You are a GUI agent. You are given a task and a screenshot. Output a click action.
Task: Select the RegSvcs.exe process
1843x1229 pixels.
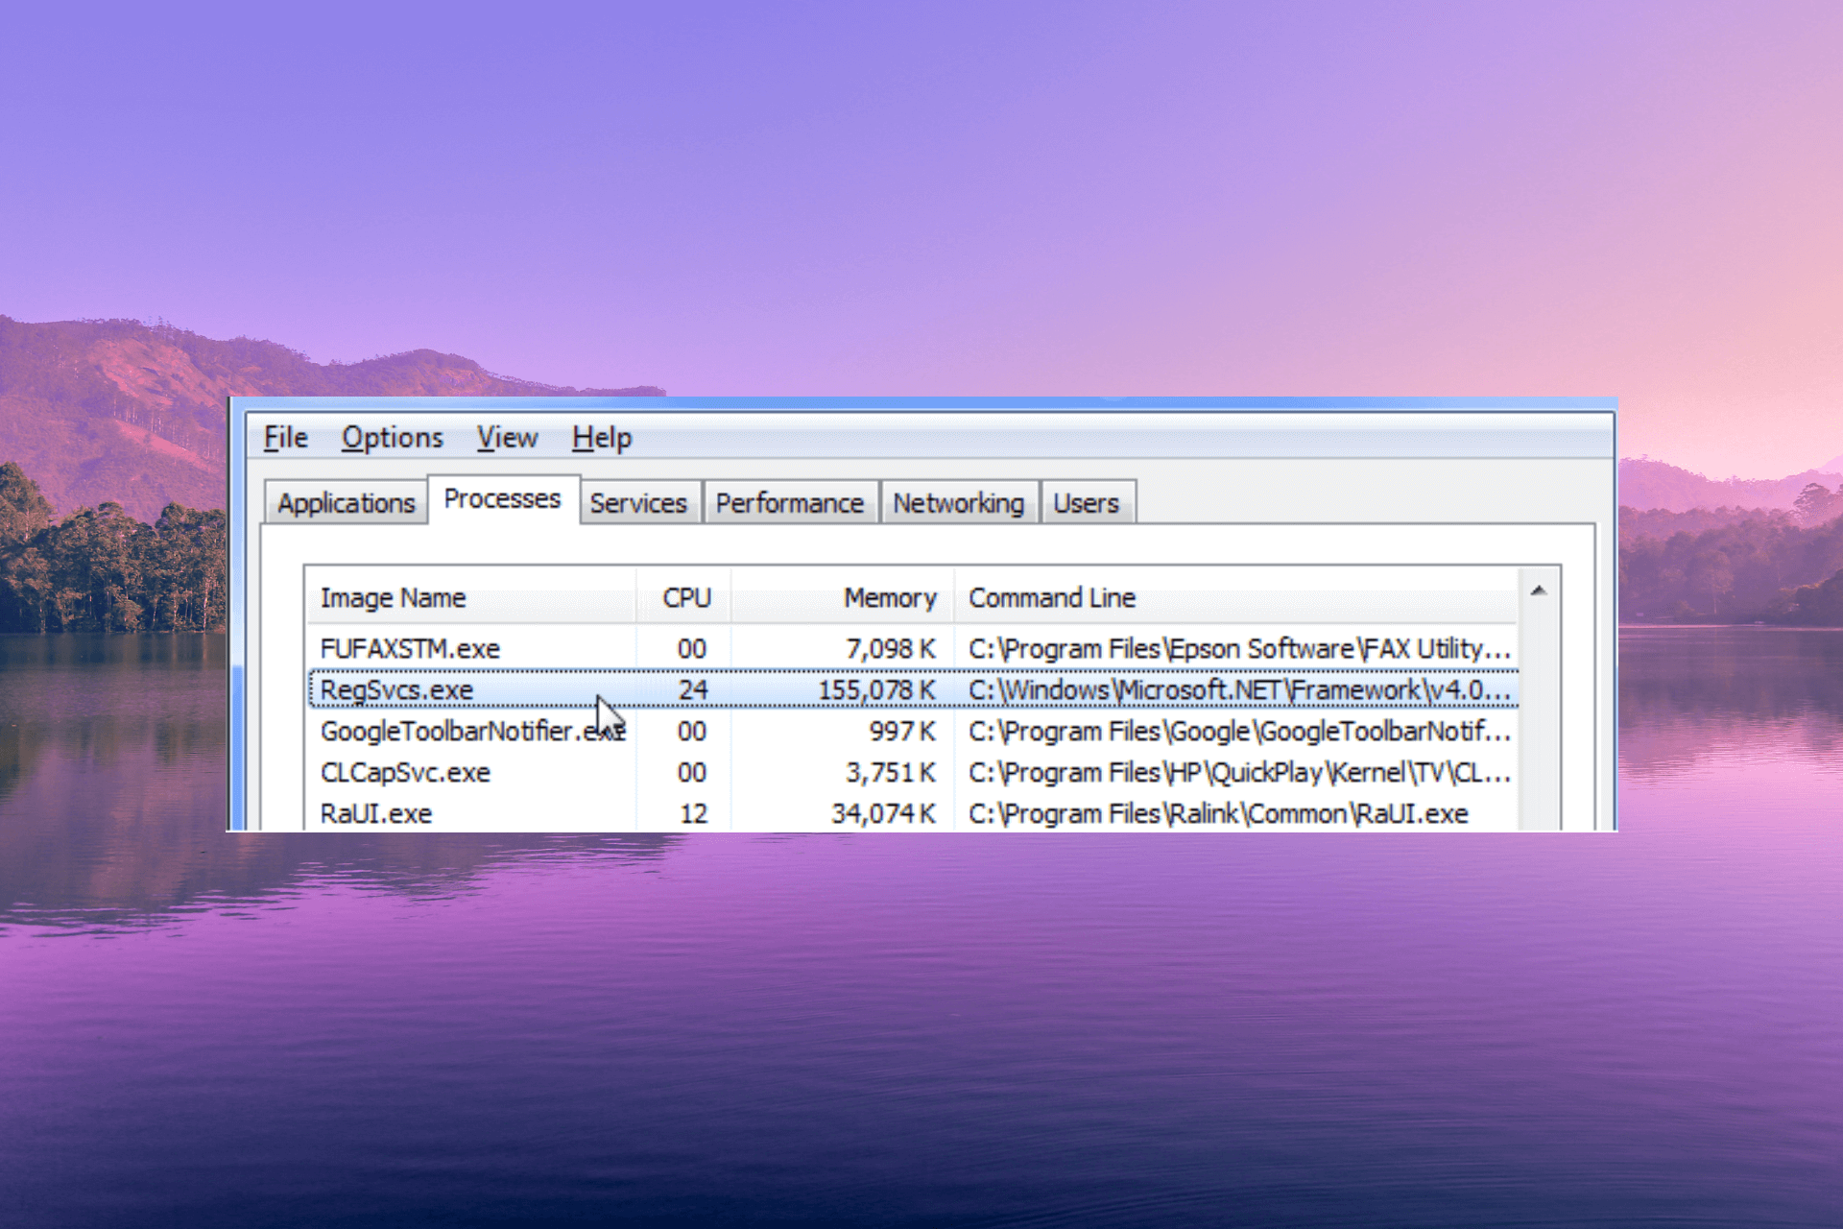(396, 690)
